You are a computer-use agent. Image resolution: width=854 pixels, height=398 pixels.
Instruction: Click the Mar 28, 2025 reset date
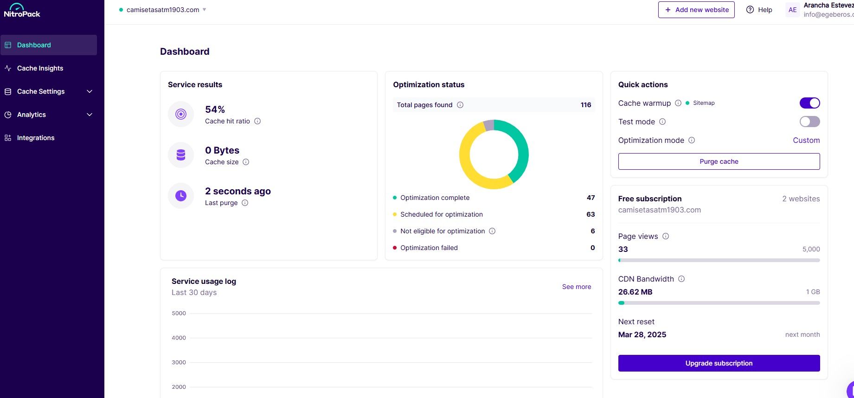tap(642, 334)
